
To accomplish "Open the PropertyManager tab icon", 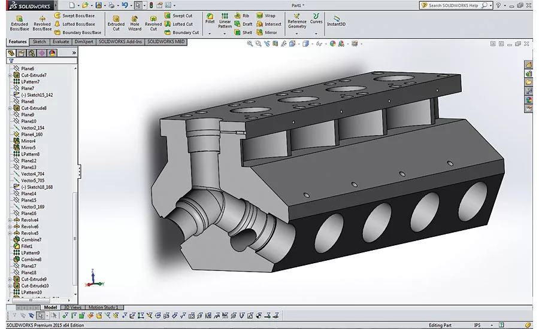I will point(22,53).
